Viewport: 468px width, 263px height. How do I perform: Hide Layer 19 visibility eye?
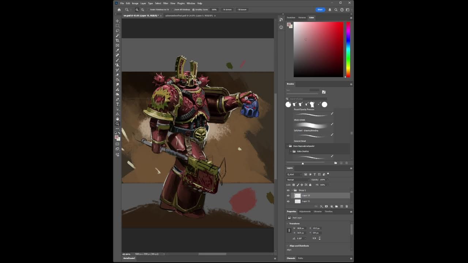pyautogui.click(x=288, y=195)
